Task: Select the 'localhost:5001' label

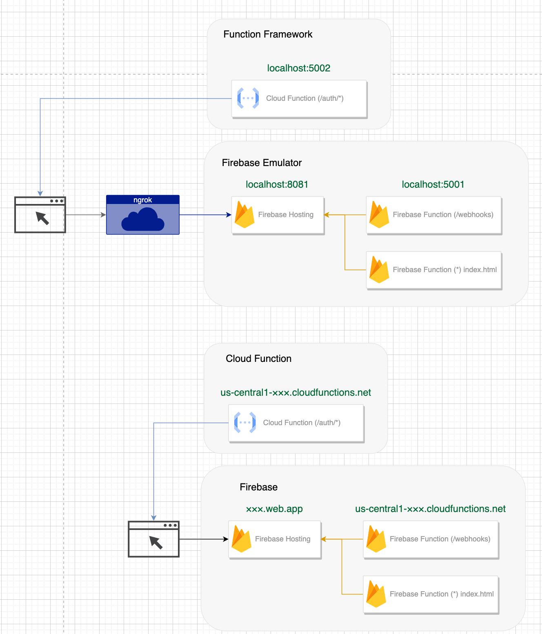Action: pyautogui.click(x=433, y=184)
